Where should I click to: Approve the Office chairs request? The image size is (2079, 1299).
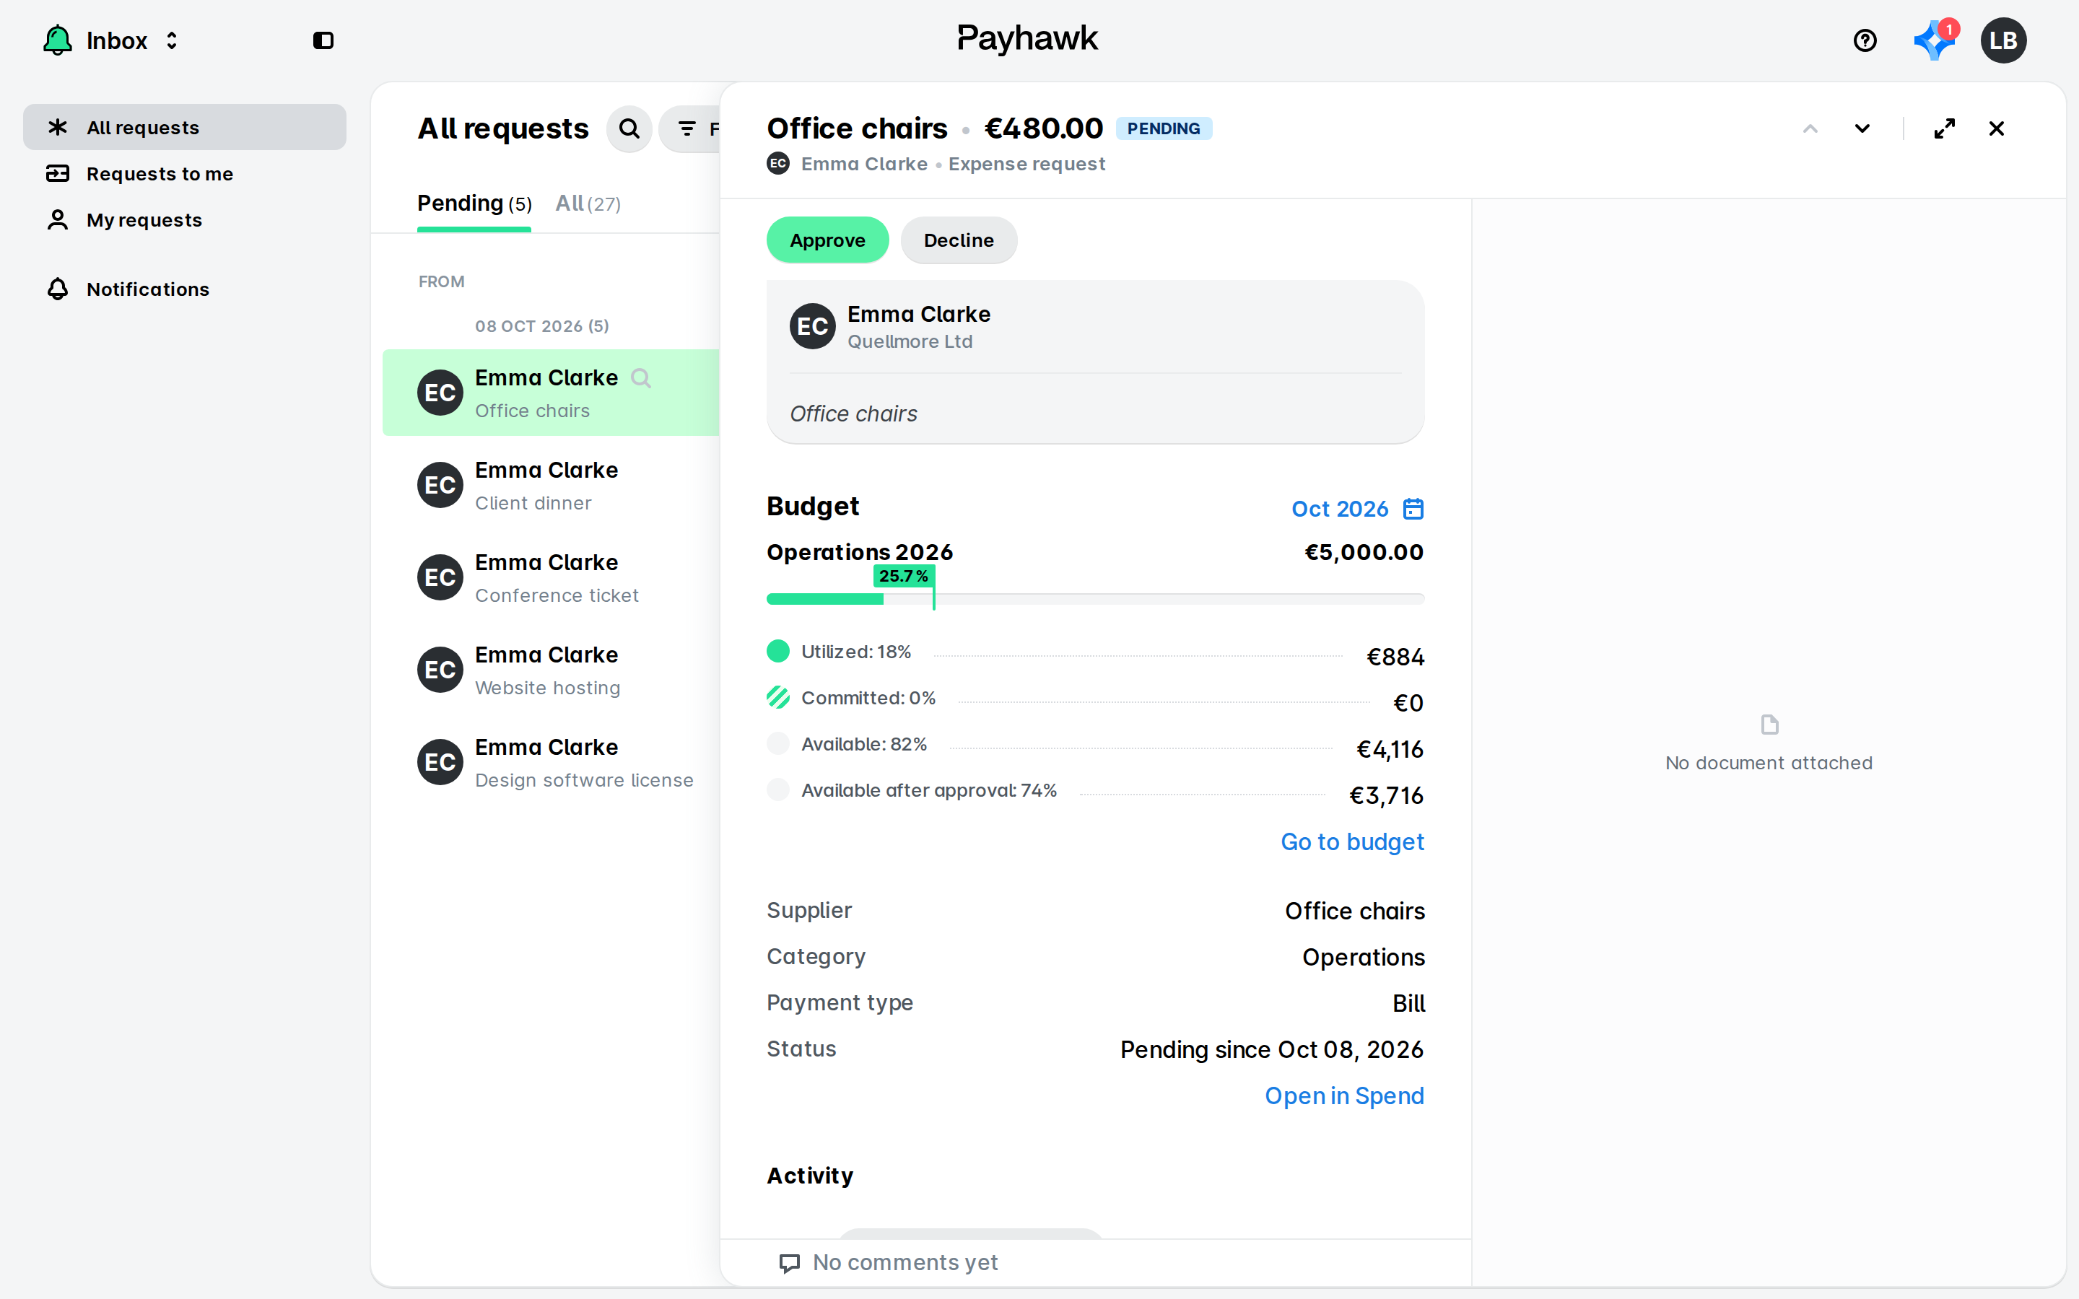827,240
